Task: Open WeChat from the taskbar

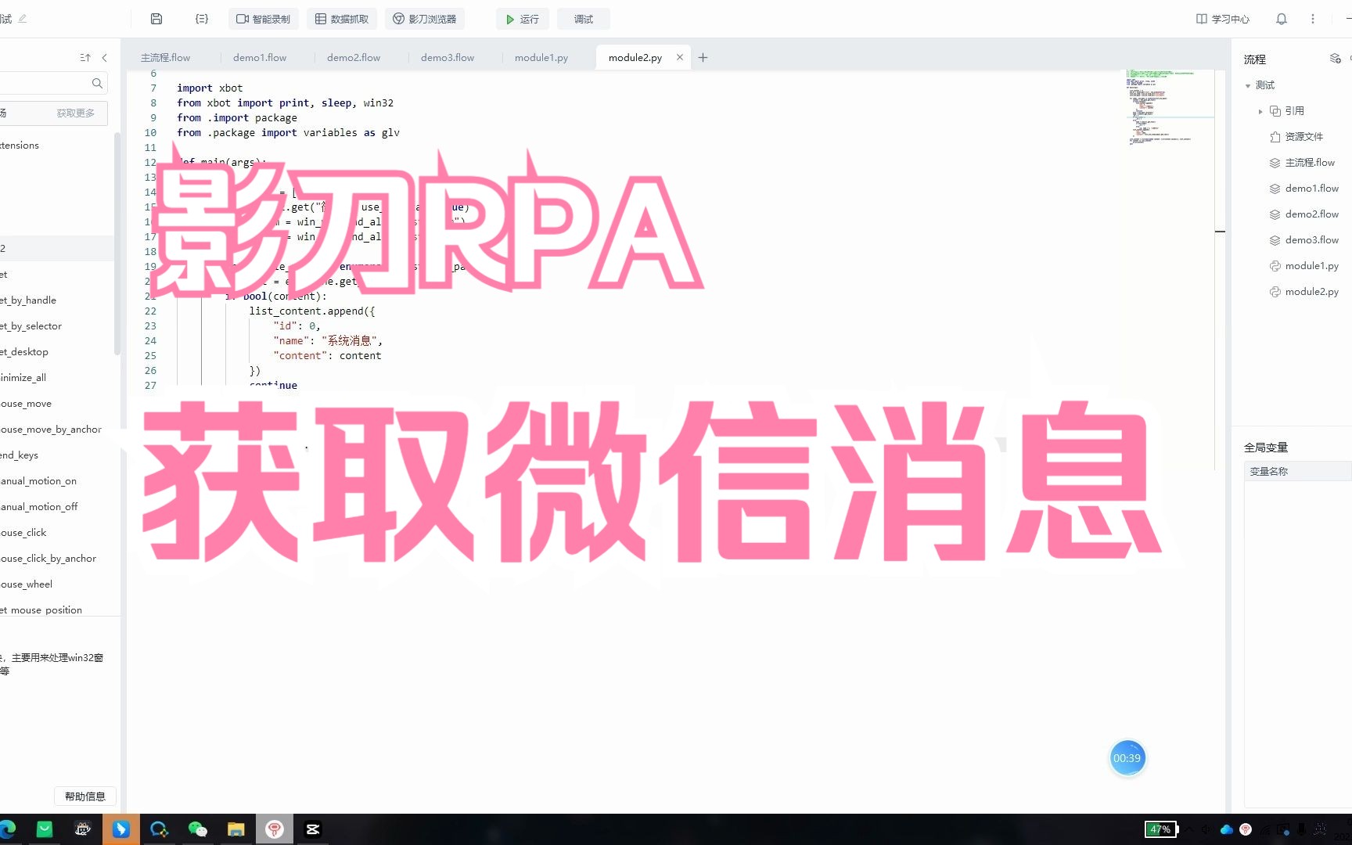Action: pos(198,829)
